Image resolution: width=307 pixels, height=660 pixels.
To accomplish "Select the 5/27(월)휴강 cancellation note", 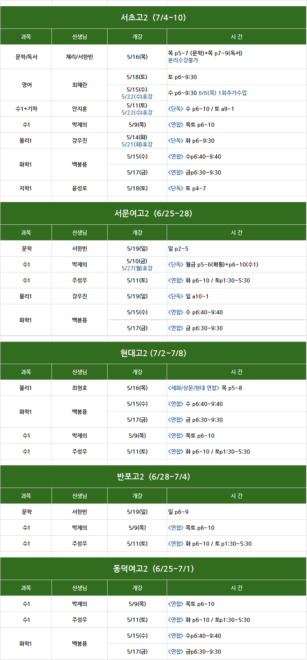I will [x=137, y=268].
